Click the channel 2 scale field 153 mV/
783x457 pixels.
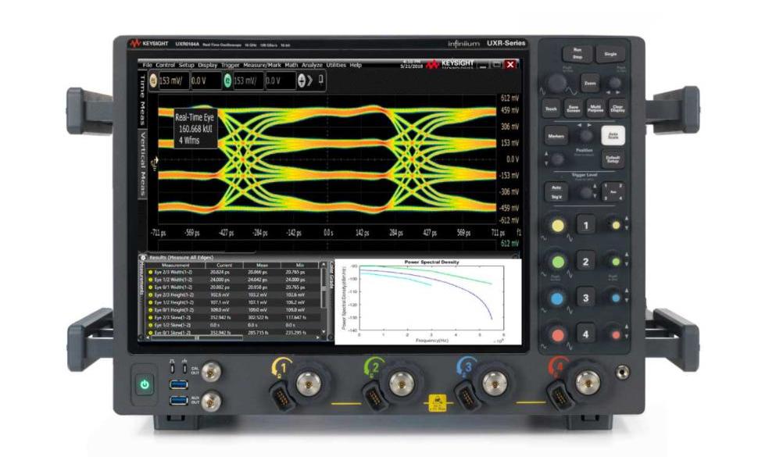[248, 80]
